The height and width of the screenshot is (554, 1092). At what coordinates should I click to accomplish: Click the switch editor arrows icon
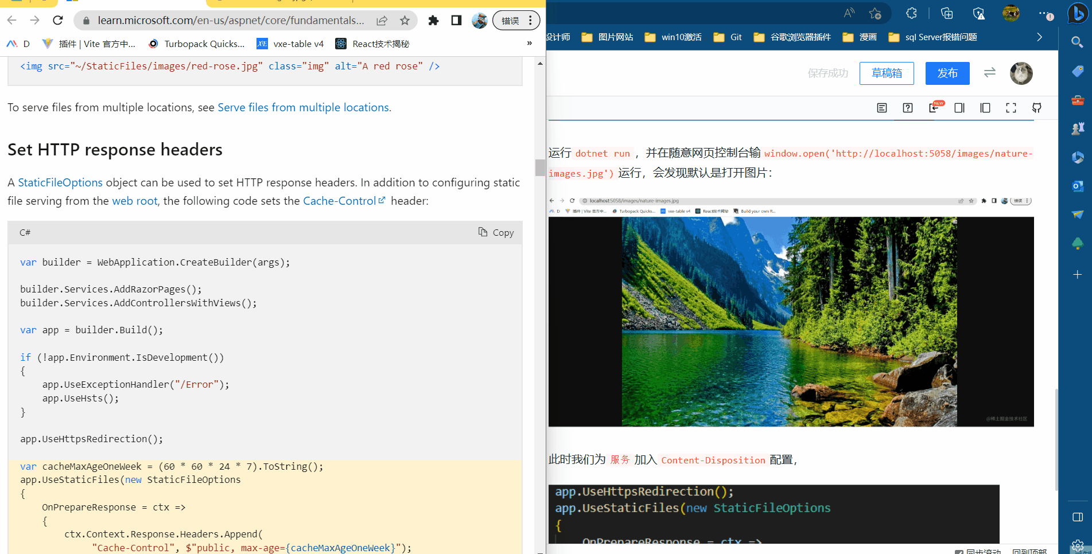point(990,73)
